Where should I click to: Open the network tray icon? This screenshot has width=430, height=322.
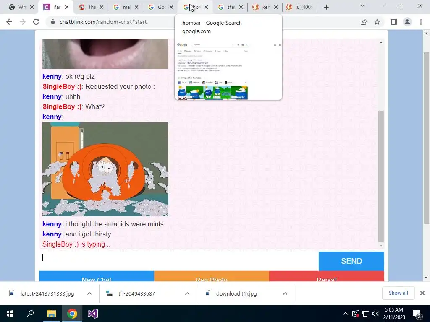click(x=366, y=314)
